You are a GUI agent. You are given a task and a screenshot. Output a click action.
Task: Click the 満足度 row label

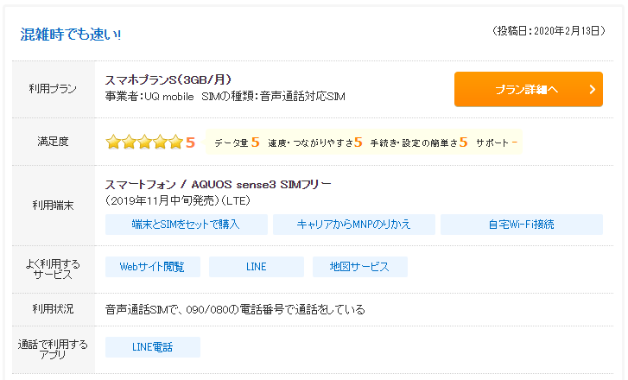click(53, 142)
